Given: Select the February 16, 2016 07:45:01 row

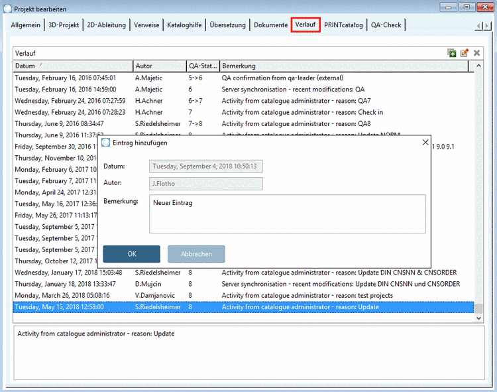Looking at the screenshot, I should pos(243,78).
